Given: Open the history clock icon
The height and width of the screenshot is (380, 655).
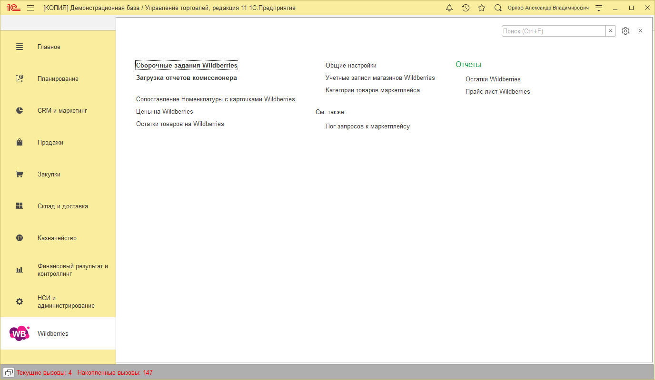Looking at the screenshot, I should coord(466,8).
